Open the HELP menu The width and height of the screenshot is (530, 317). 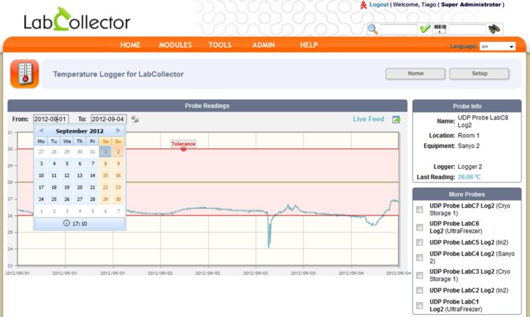[x=309, y=45]
